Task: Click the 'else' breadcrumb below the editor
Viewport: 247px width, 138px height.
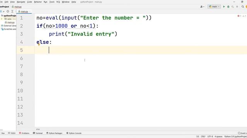Action: (x=38, y=129)
